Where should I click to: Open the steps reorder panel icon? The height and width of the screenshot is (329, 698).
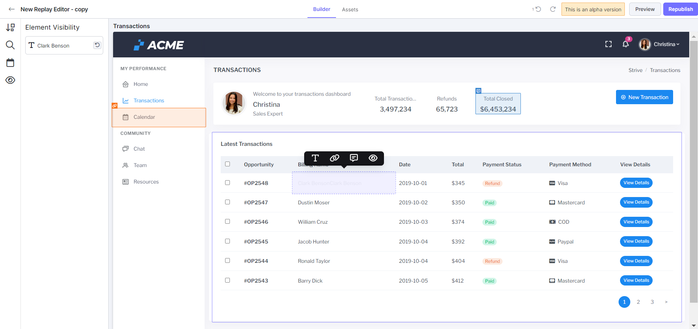[x=10, y=27]
